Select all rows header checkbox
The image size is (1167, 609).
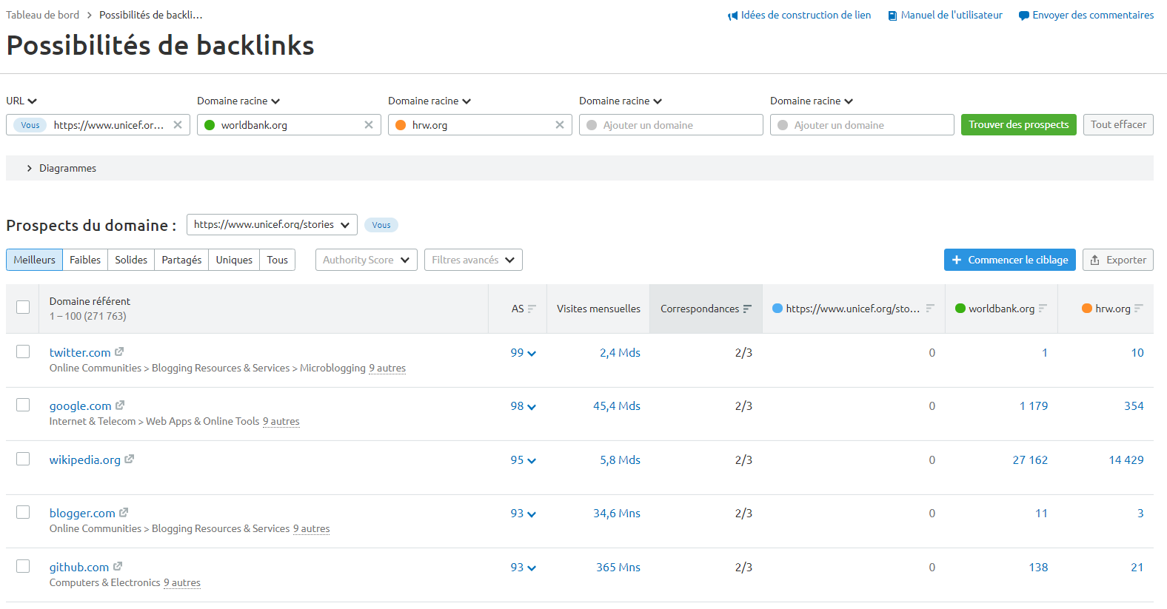(23, 307)
